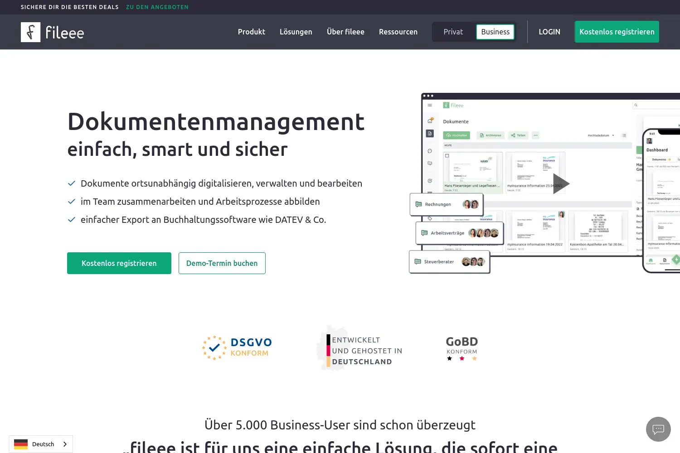
Task: Open the Produkt menu
Action: 252,32
